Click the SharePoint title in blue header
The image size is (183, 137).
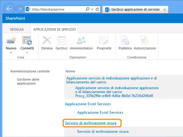tap(15, 18)
